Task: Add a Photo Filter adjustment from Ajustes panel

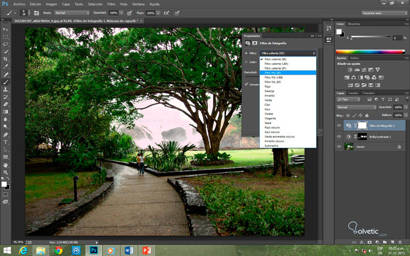Action: point(367,77)
